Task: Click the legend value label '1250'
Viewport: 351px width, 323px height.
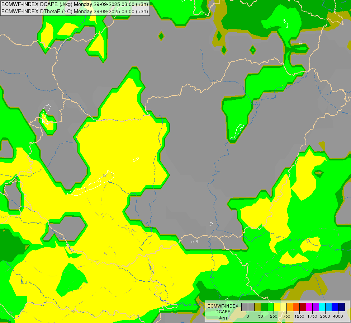Action: click(299, 316)
